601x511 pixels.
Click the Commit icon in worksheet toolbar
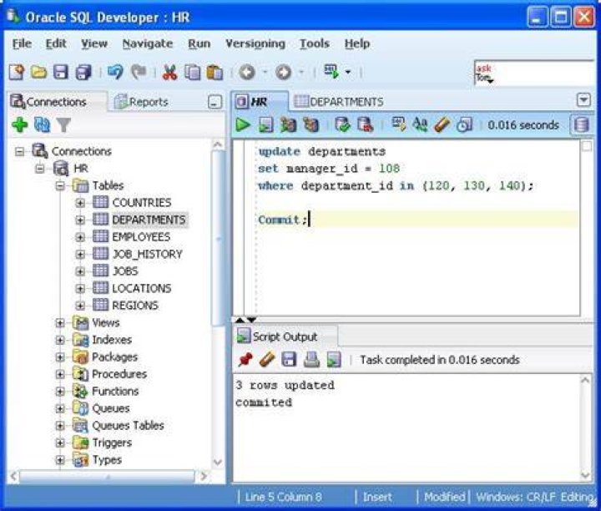tap(342, 125)
